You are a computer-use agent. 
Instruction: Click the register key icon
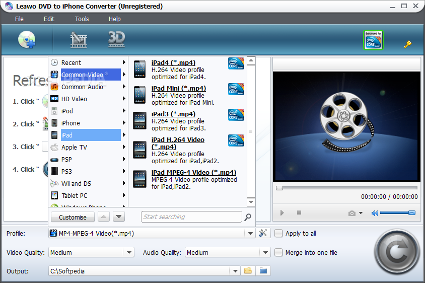(x=408, y=44)
